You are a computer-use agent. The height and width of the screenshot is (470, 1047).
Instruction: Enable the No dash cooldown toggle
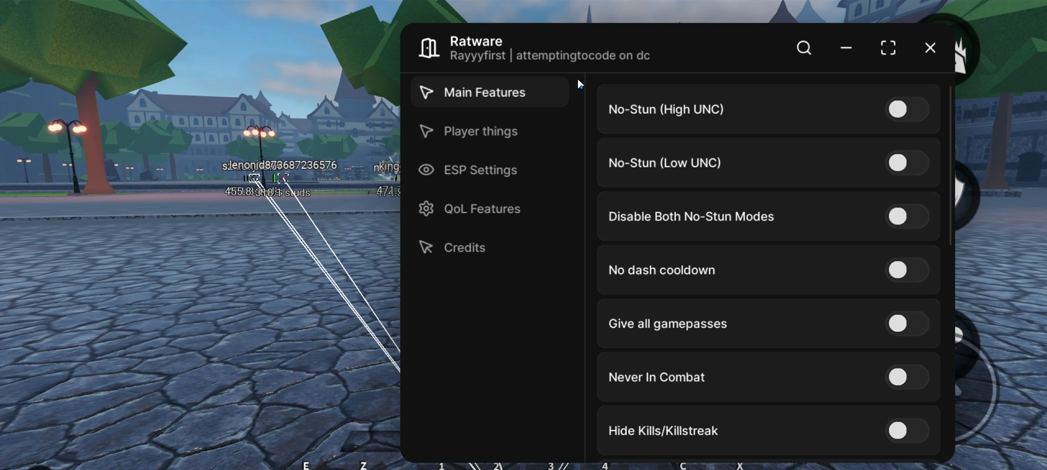906,270
